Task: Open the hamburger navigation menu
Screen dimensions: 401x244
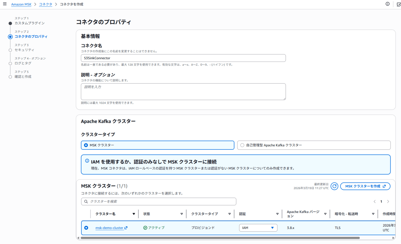Action: pyautogui.click(x=5, y=4)
